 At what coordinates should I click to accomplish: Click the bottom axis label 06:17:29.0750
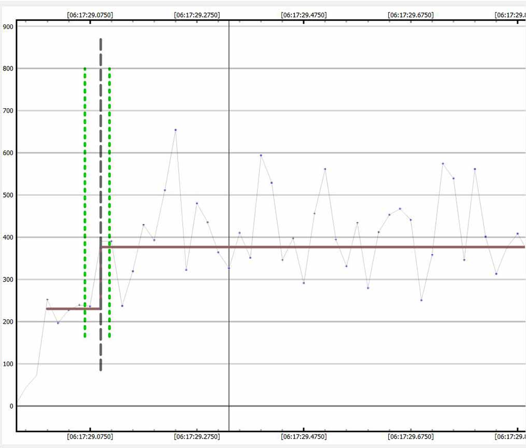point(90,437)
